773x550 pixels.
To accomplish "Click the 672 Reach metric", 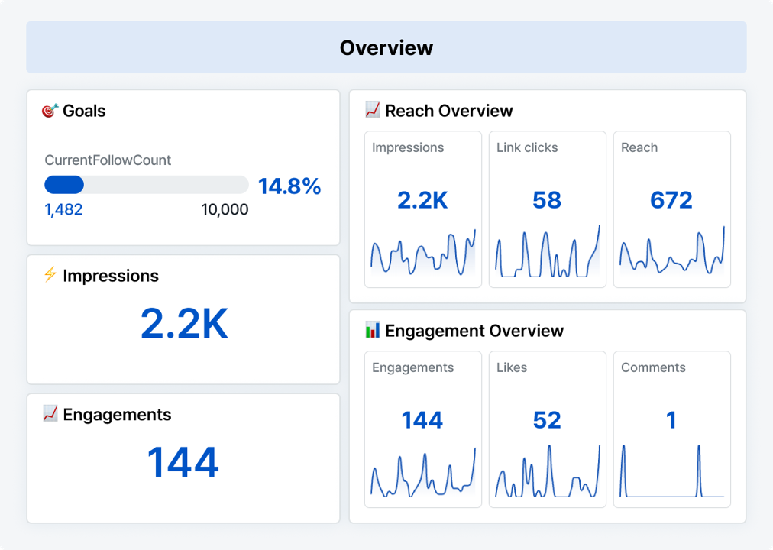I will 671,200.
